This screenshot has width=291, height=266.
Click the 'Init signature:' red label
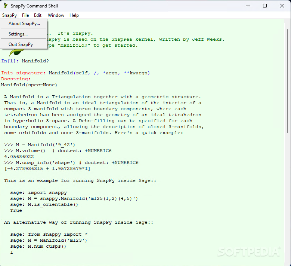[x=23, y=73]
